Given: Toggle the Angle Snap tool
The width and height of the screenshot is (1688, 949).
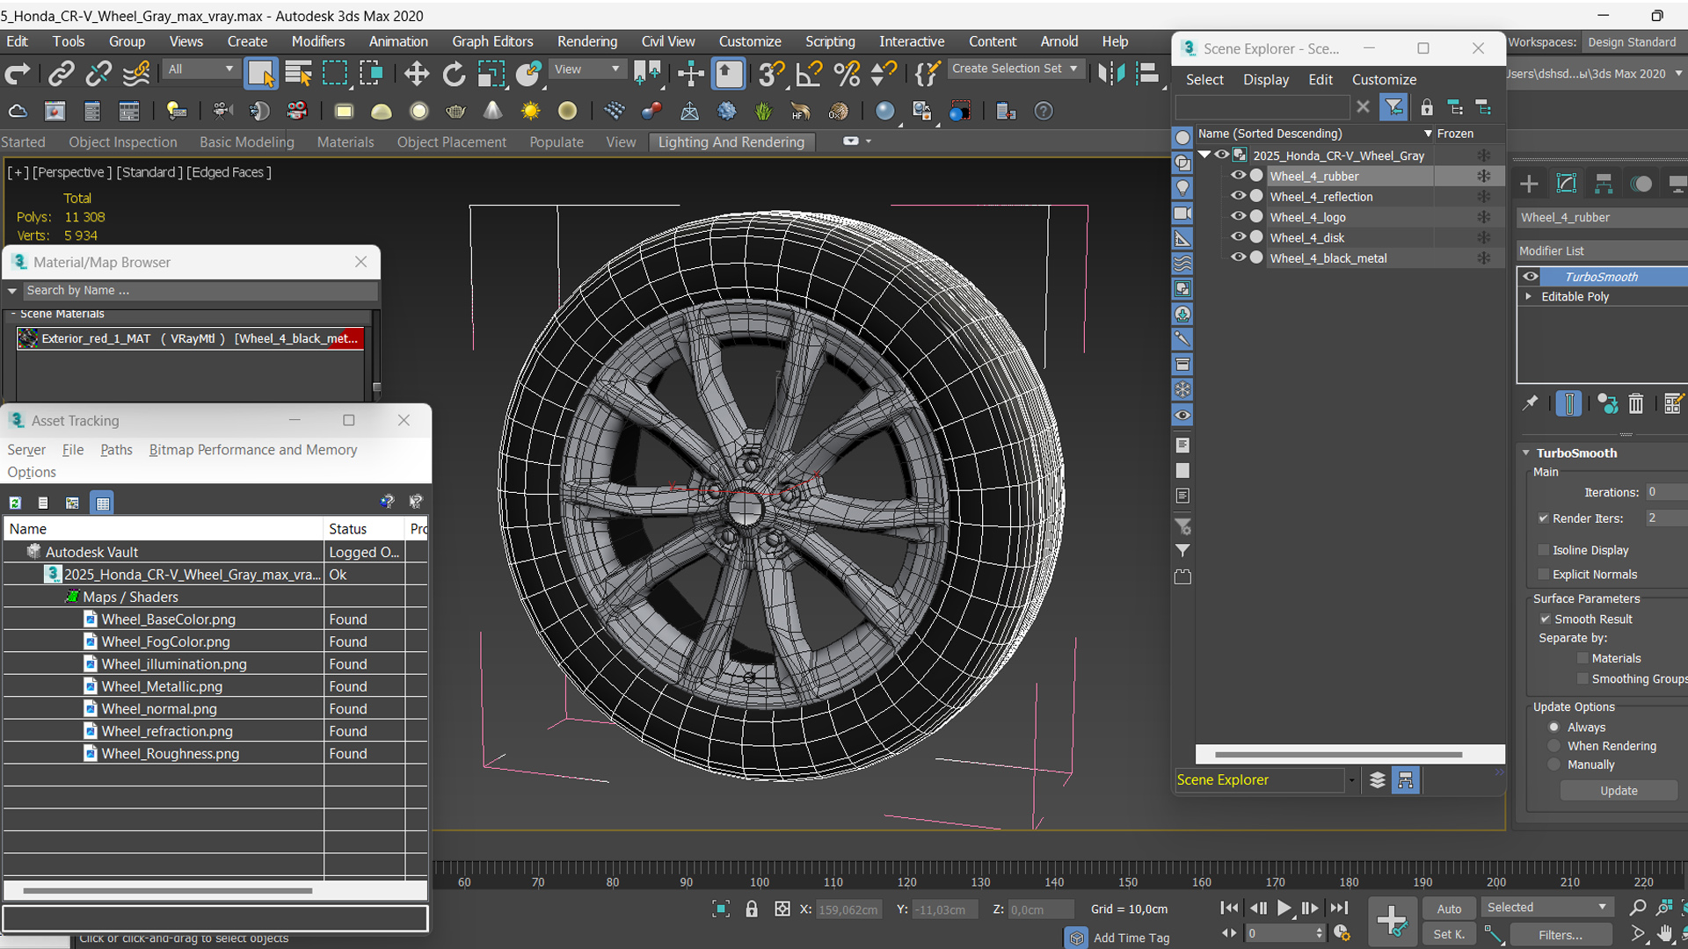Looking at the screenshot, I should (x=809, y=74).
